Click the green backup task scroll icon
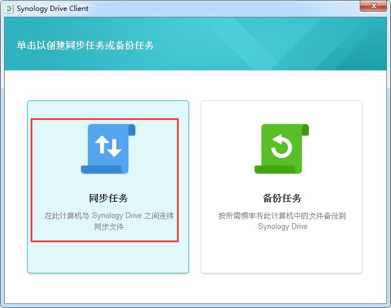 point(282,149)
